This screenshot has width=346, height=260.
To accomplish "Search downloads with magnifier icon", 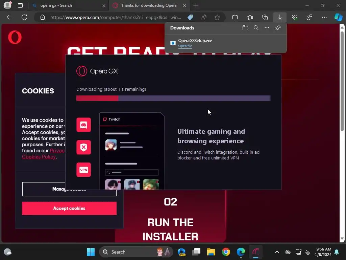I will coord(256,28).
